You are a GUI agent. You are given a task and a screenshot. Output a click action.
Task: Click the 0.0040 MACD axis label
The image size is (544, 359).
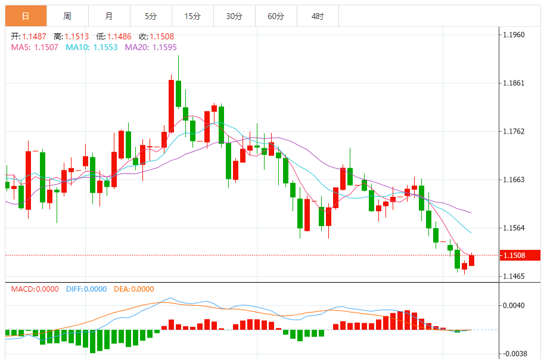[x=514, y=305]
